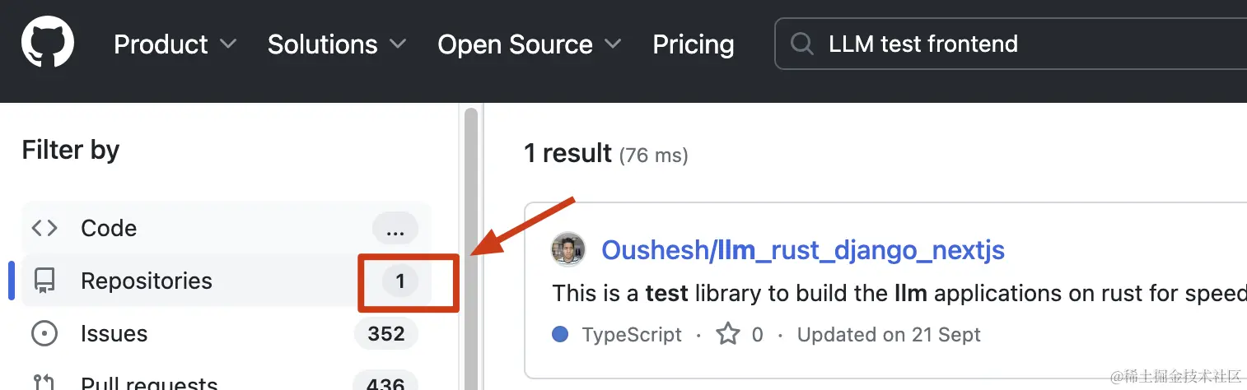Click the search magnifier icon

[x=801, y=44]
